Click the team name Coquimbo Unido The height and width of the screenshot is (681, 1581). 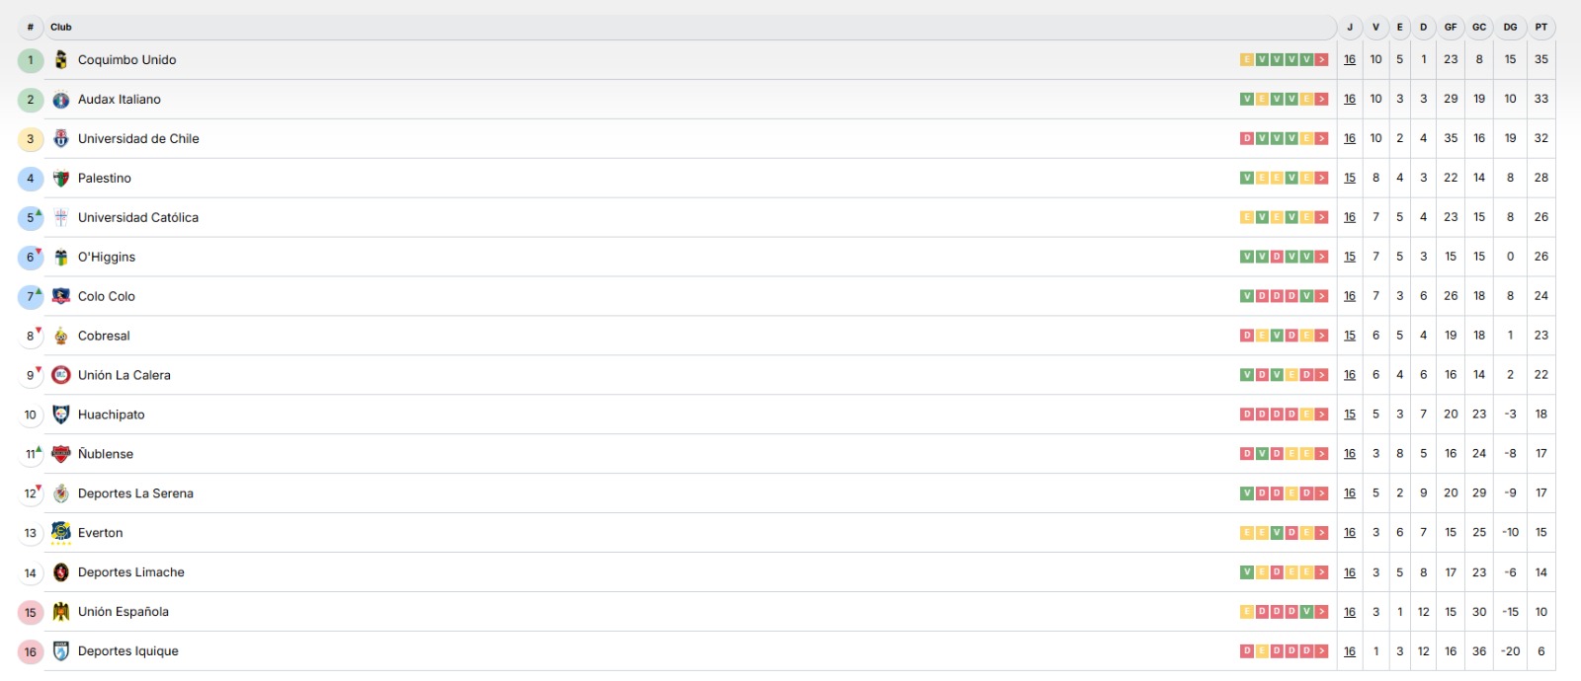pyautogui.click(x=127, y=59)
